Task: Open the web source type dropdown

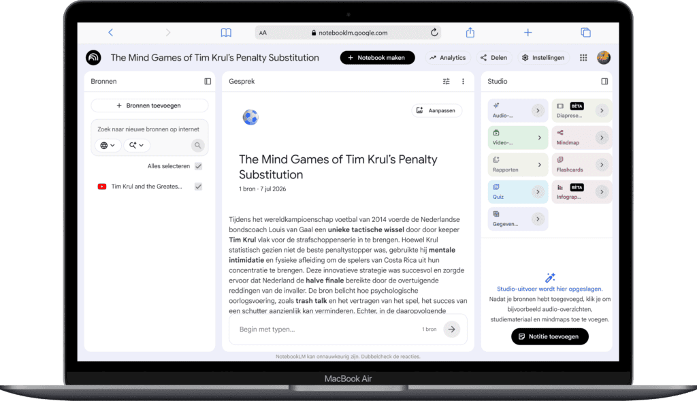Action: [x=108, y=146]
